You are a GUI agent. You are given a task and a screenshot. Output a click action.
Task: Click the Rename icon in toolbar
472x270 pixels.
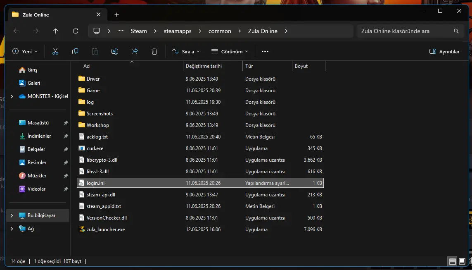click(115, 52)
